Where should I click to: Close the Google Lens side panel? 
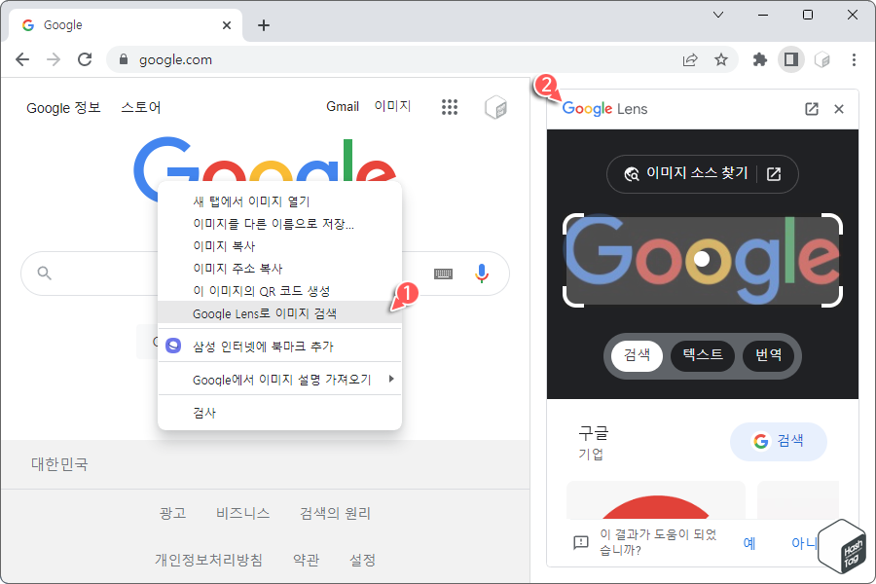[x=839, y=109]
